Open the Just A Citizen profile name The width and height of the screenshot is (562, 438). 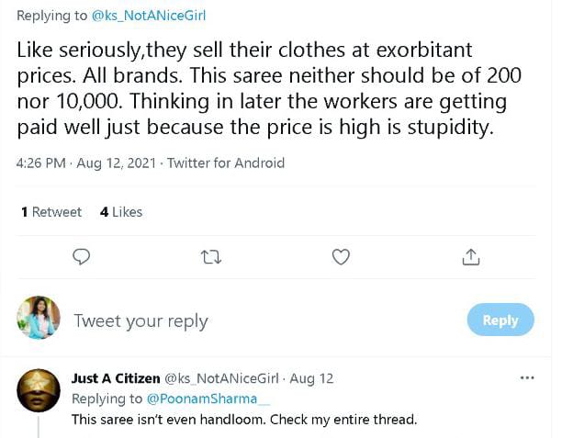coord(115,378)
